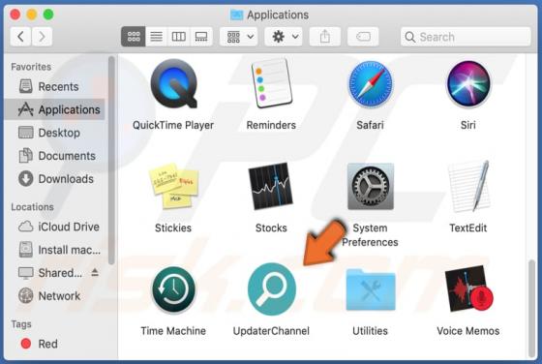Zoom the window with green button
This screenshot has width=542, height=364.
coord(48,15)
